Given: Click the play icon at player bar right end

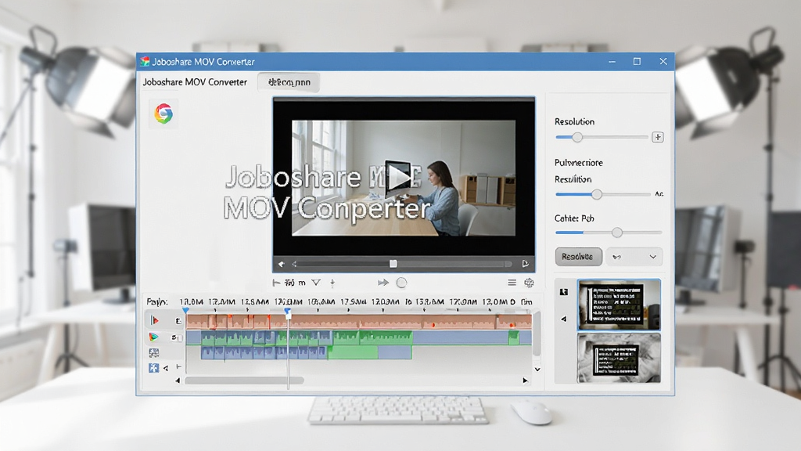Looking at the screenshot, I should pos(525,264).
